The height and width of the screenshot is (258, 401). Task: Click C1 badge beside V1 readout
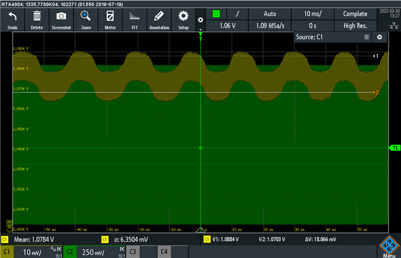click(207, 239)
